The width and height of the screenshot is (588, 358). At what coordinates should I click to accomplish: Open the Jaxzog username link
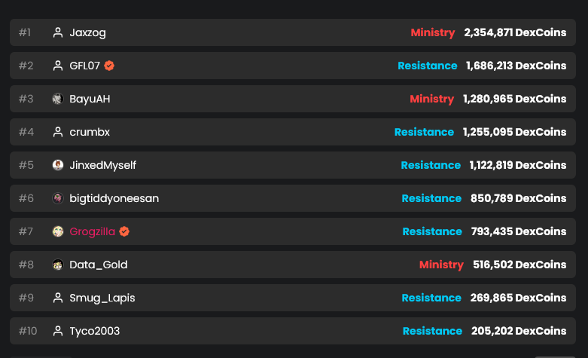(87, 32)
